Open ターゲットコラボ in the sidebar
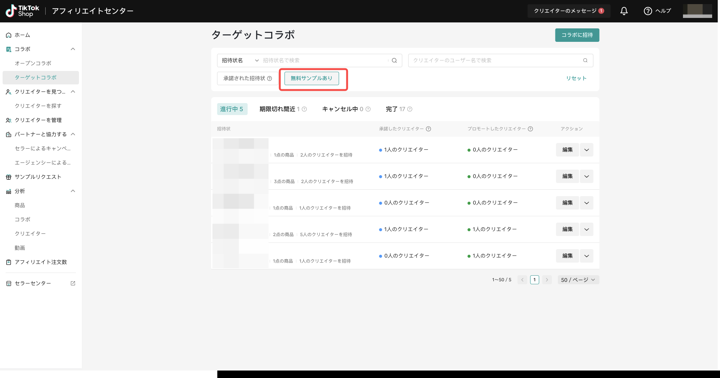This screenshot has height=378, width=720. click(41, 78)
